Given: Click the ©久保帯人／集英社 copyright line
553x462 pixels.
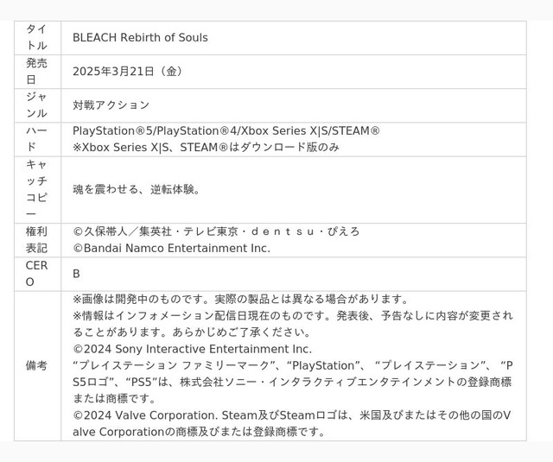Looking at the screenshot, I should coord(216,231).
